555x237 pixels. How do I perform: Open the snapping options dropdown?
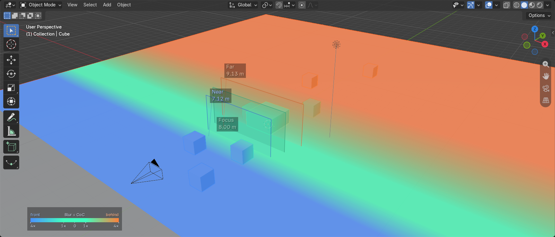(289, 5)
